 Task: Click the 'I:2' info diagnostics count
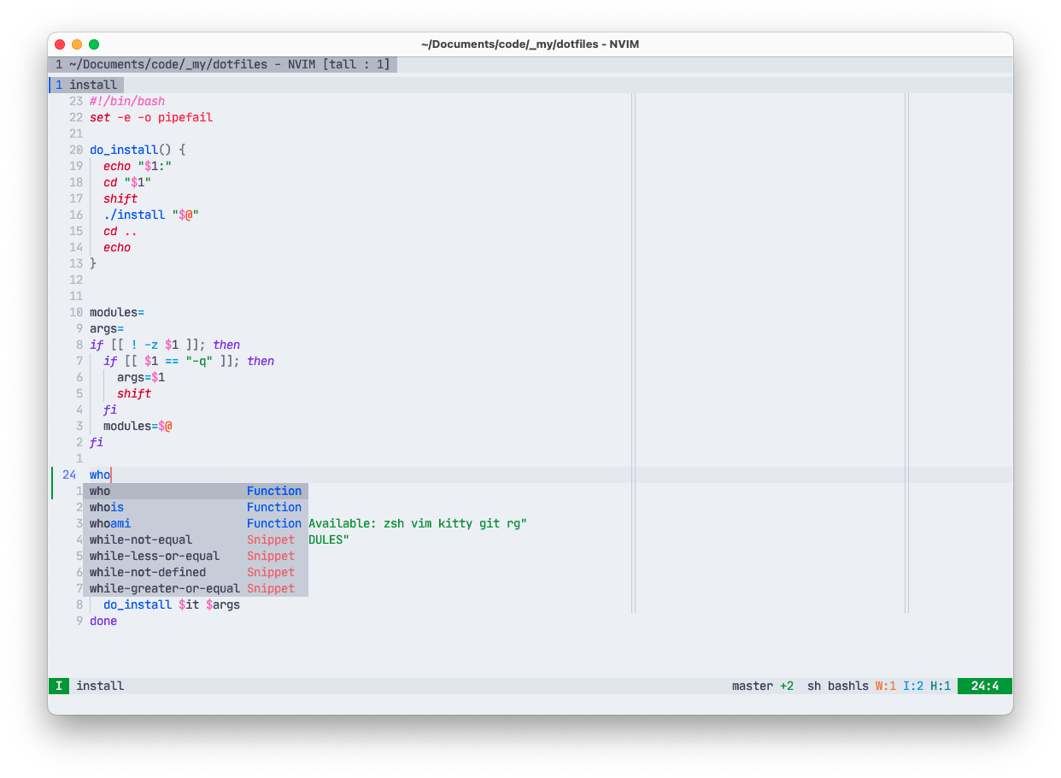tap(913, 686)
